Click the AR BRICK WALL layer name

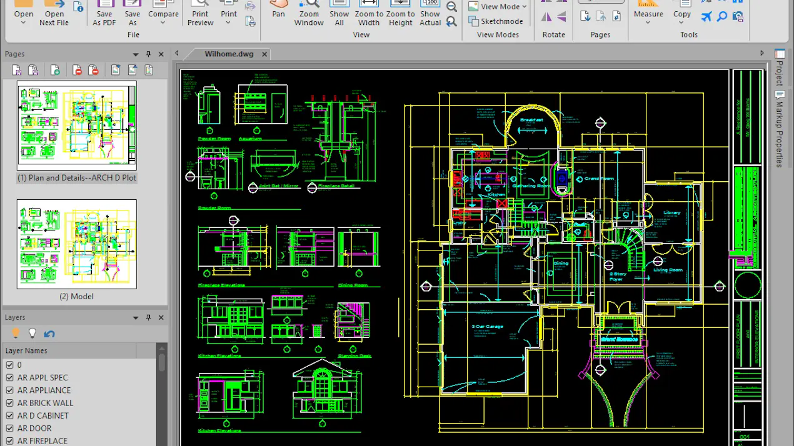coord(45,403)
